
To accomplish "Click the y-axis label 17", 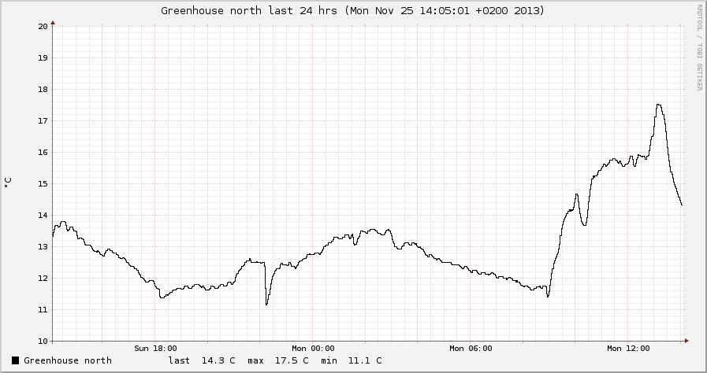I will (x=43, y=120).
